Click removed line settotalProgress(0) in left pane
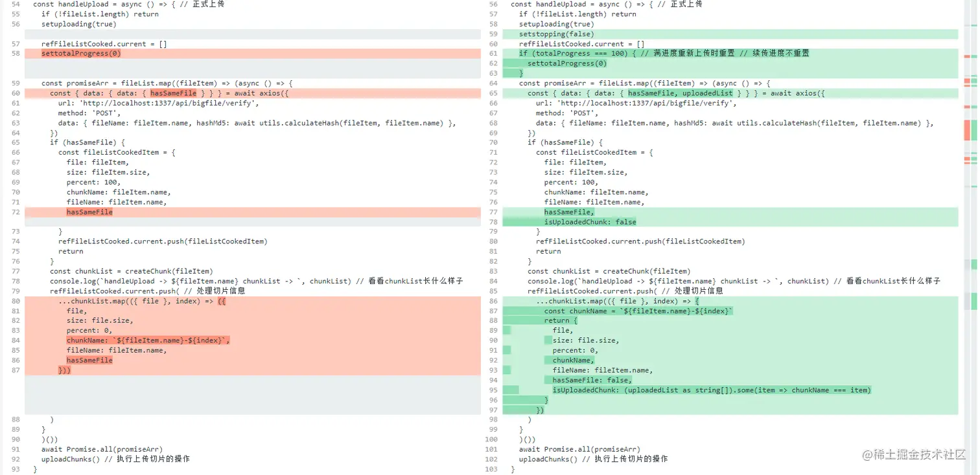Viewport: 980px width, 475px height. point(81,54)
